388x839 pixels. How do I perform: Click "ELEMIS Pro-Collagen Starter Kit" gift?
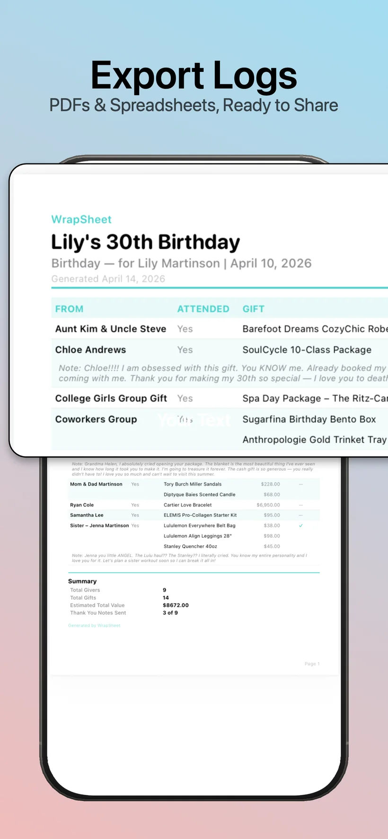tap(200, 515)
